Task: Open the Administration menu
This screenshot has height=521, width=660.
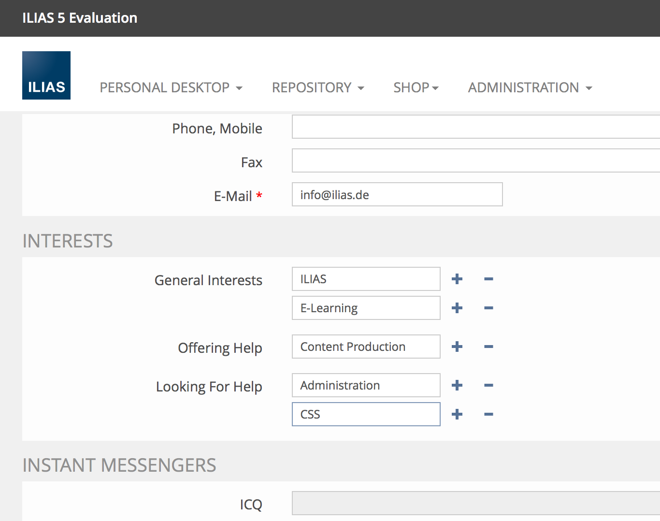Action: 530,87
